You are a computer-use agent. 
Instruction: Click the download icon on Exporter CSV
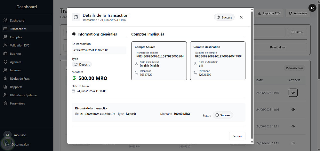260,13
